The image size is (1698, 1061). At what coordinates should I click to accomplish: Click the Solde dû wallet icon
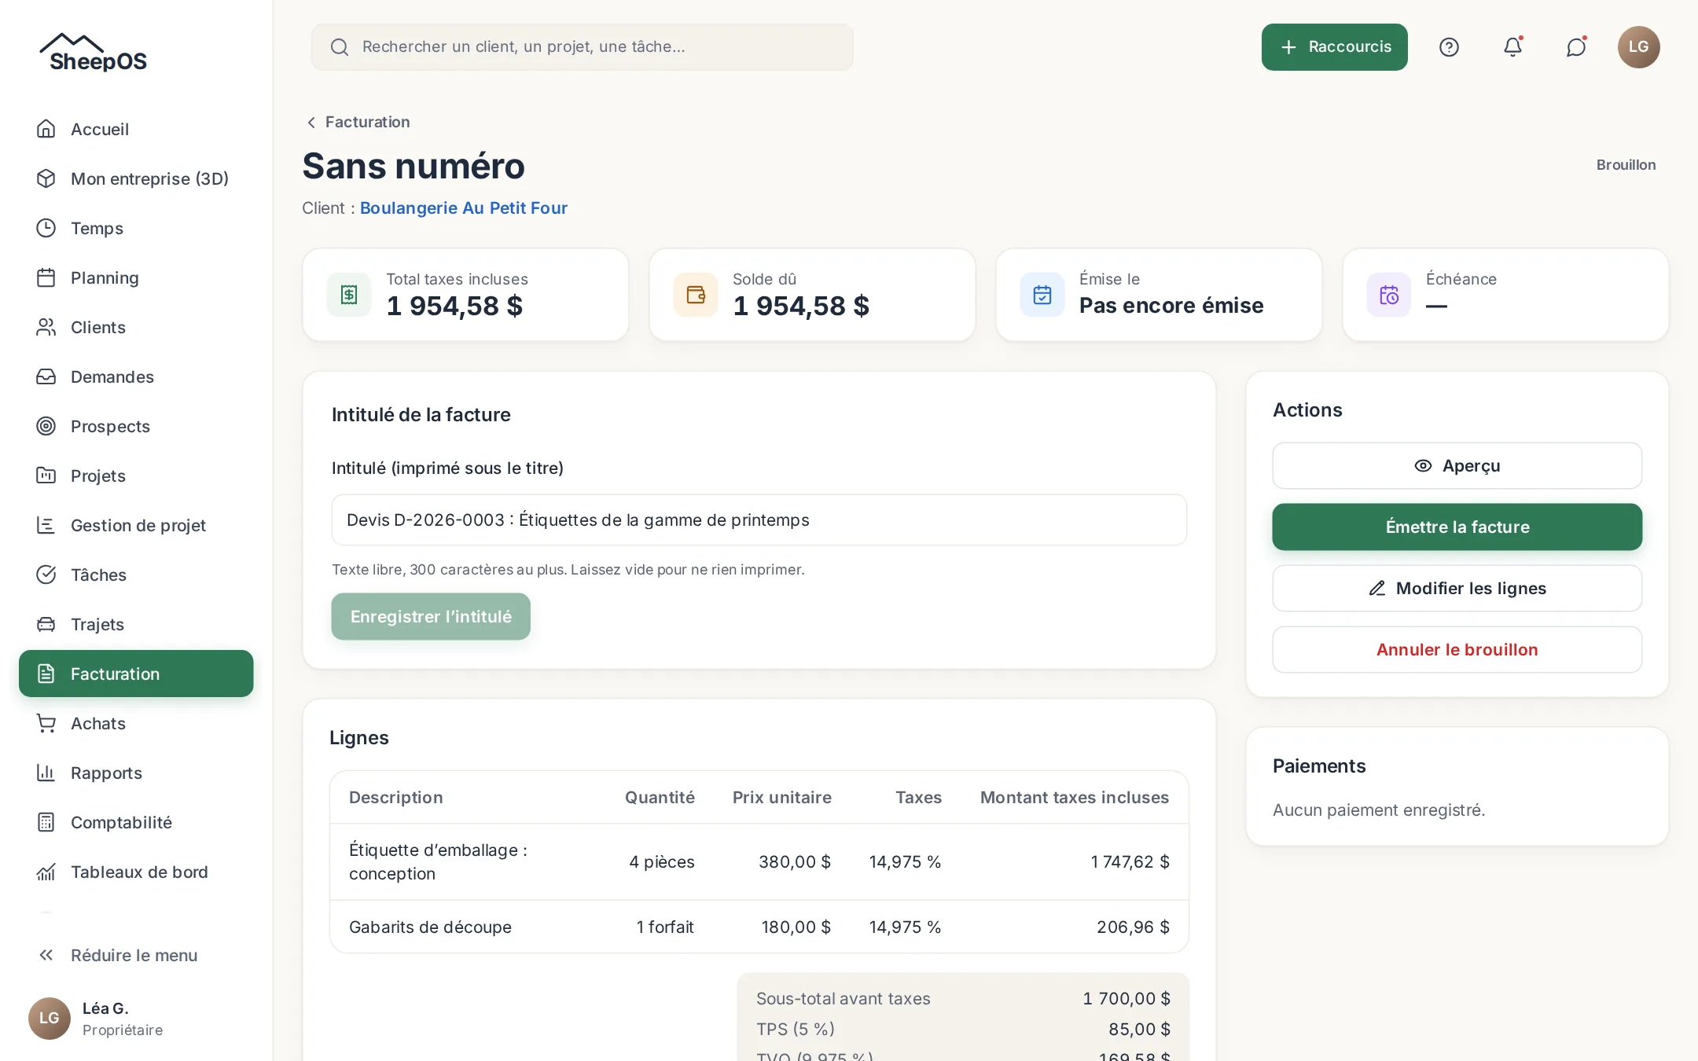click(x=696, y=295)
